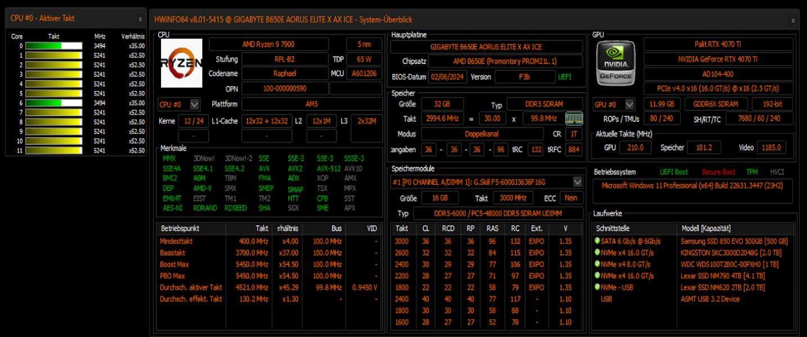Click the 'A601206' MCU value

[365, 74]
